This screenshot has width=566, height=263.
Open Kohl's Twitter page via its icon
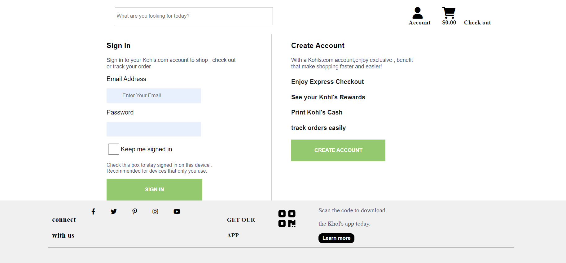point(114,211)
